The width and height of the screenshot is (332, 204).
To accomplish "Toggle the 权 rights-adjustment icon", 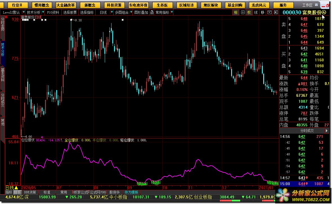I will click(x=249, y=12).
